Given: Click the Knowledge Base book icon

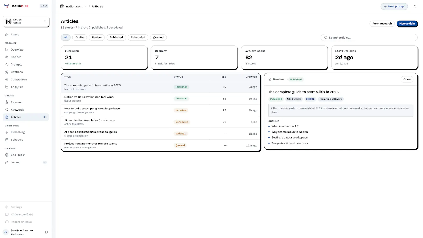Looking at the screenshot, I should pyautogui.click(x=7, y=214).
